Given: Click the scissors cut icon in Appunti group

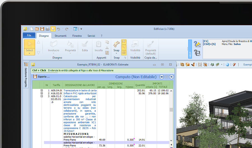Looking at the screenshot, I should pyautogui.click(x=107, y=47).
